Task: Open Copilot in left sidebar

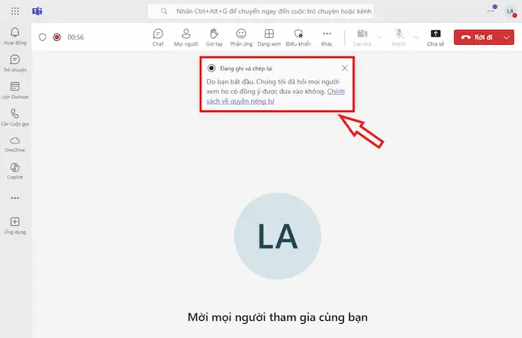Action: point(15,171)
